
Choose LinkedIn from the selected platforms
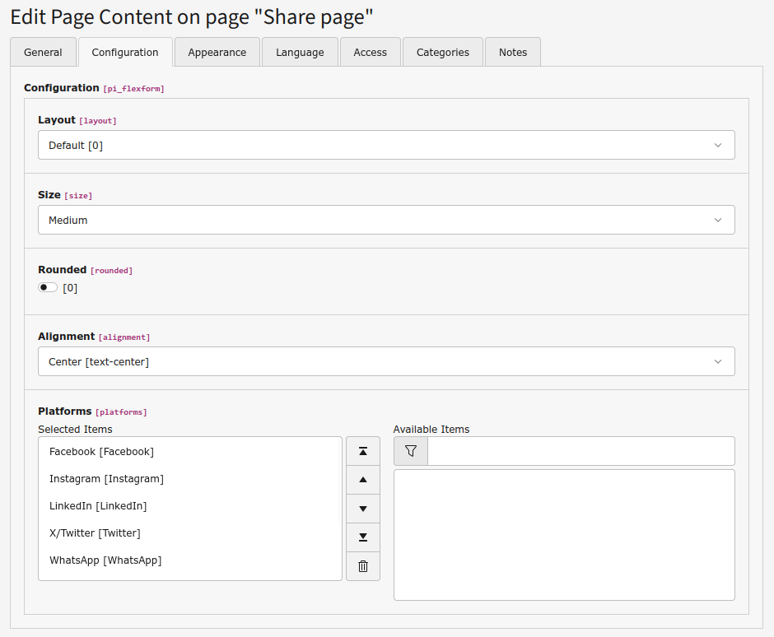tap(98, 506)
